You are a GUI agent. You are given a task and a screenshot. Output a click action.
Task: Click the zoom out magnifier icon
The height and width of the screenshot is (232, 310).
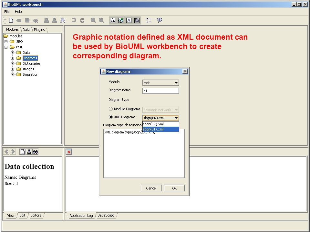[101, 20]
